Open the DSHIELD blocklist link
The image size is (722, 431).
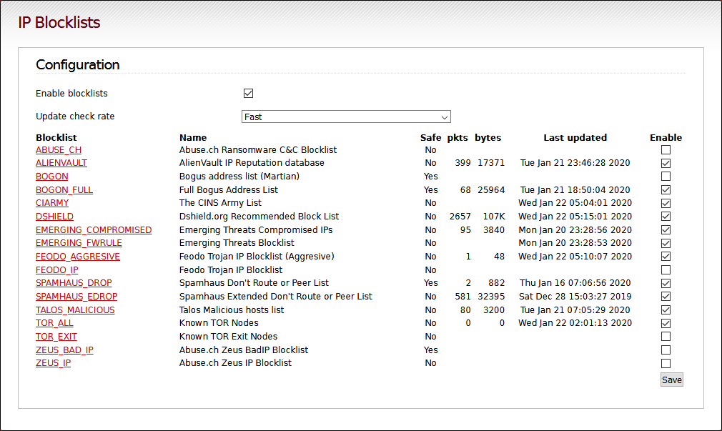click(55, 217)
